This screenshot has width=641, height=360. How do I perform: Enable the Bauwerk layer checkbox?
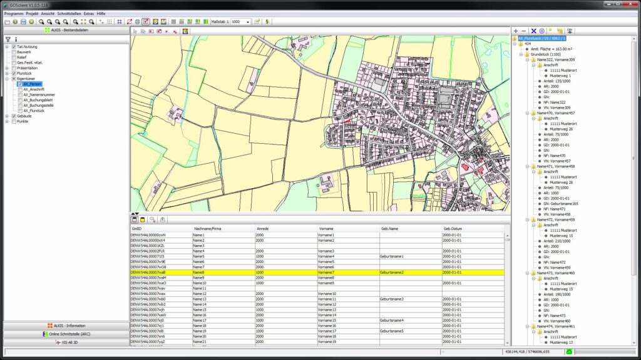pyautogui.click(x=13, y=52)
